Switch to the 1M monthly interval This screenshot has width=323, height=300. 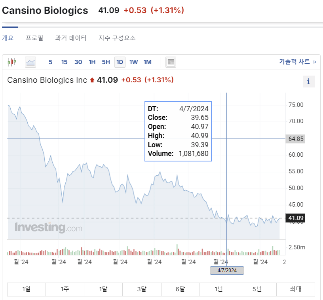[x=147, y=62]
